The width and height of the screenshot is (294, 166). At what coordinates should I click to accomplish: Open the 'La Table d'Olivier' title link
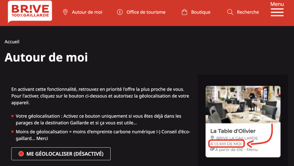233,131
